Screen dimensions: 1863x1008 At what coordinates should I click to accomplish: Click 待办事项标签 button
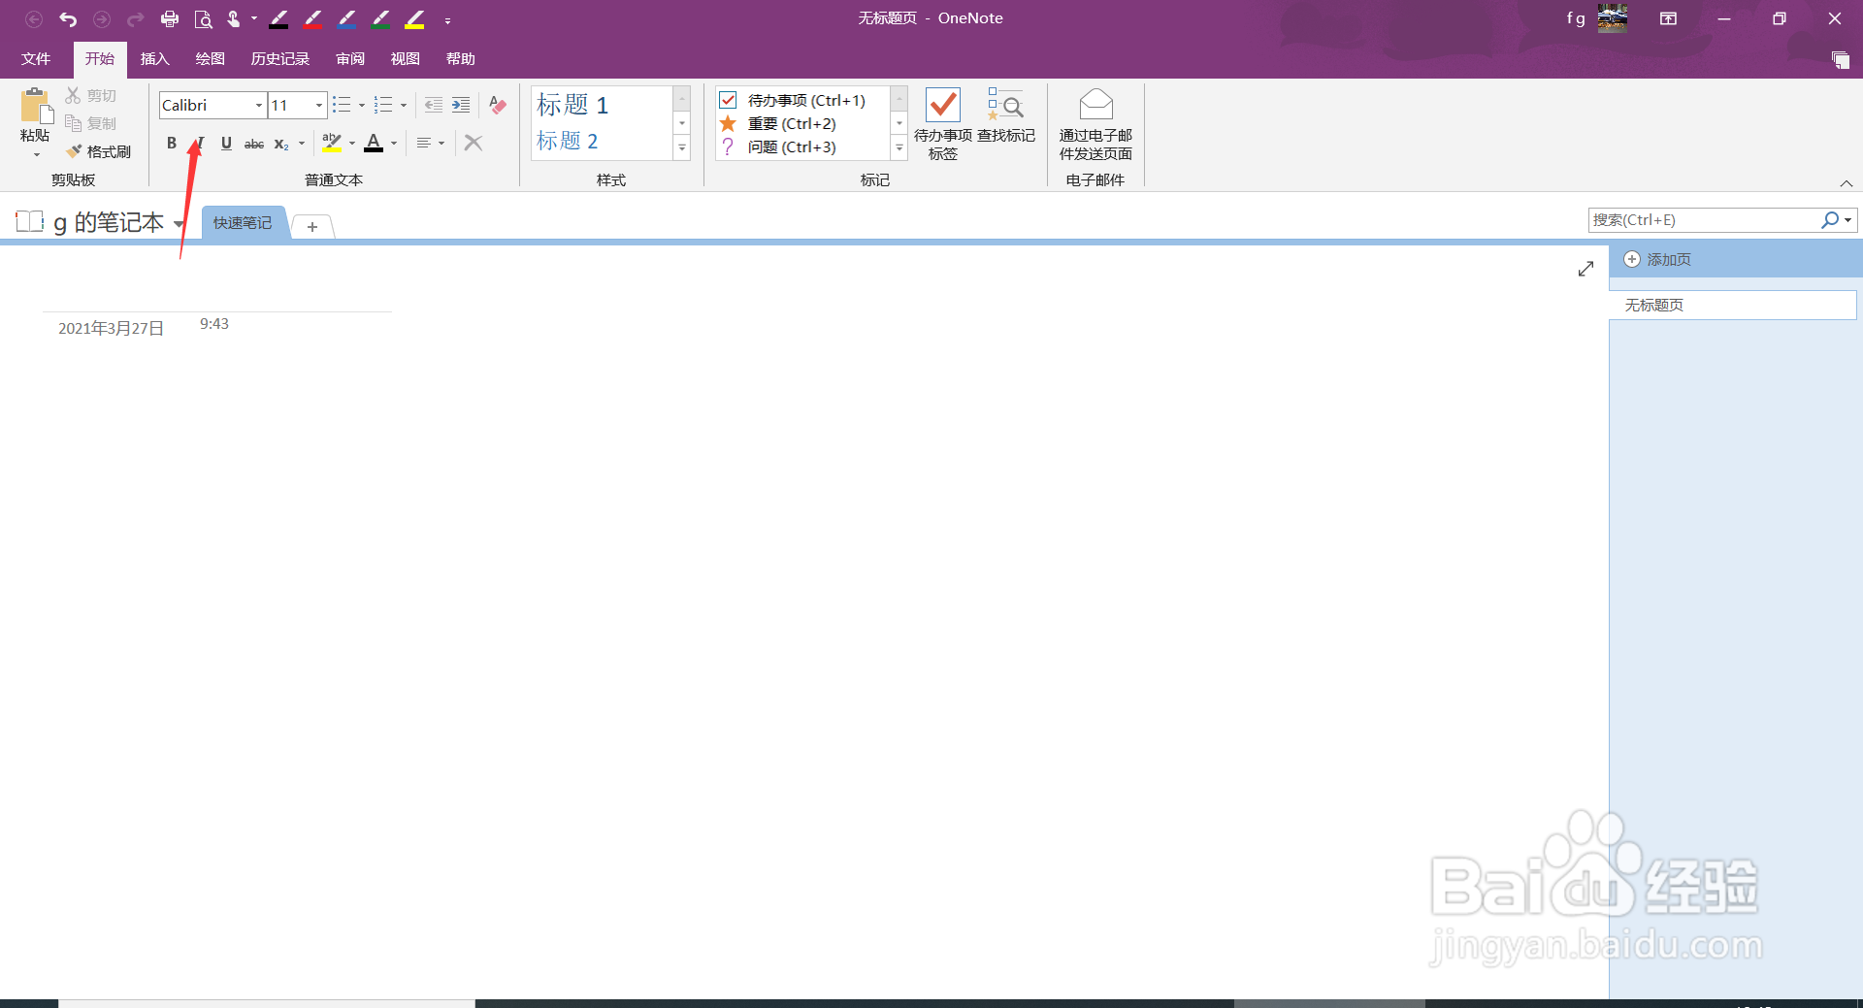[x=943, y=124]
